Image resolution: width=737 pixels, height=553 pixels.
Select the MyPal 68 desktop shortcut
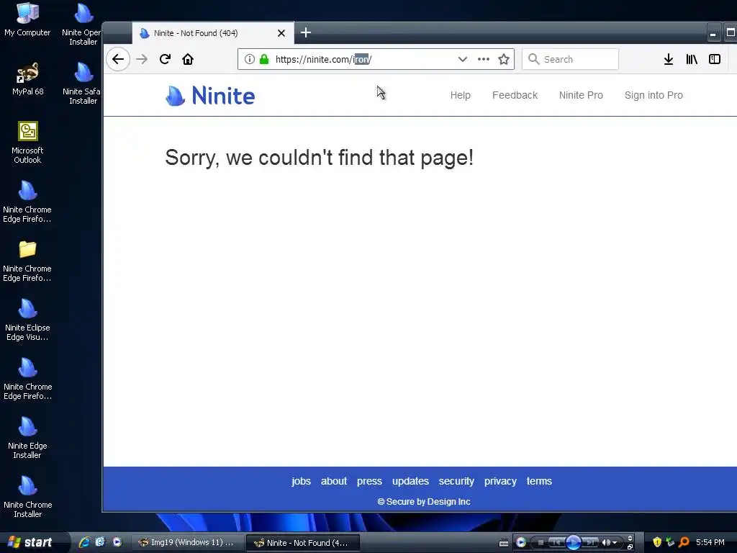point(28,79)
